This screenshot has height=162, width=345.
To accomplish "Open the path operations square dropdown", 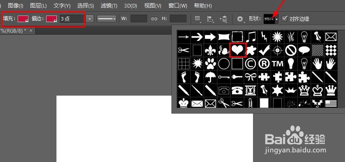I will coord(198,19).
